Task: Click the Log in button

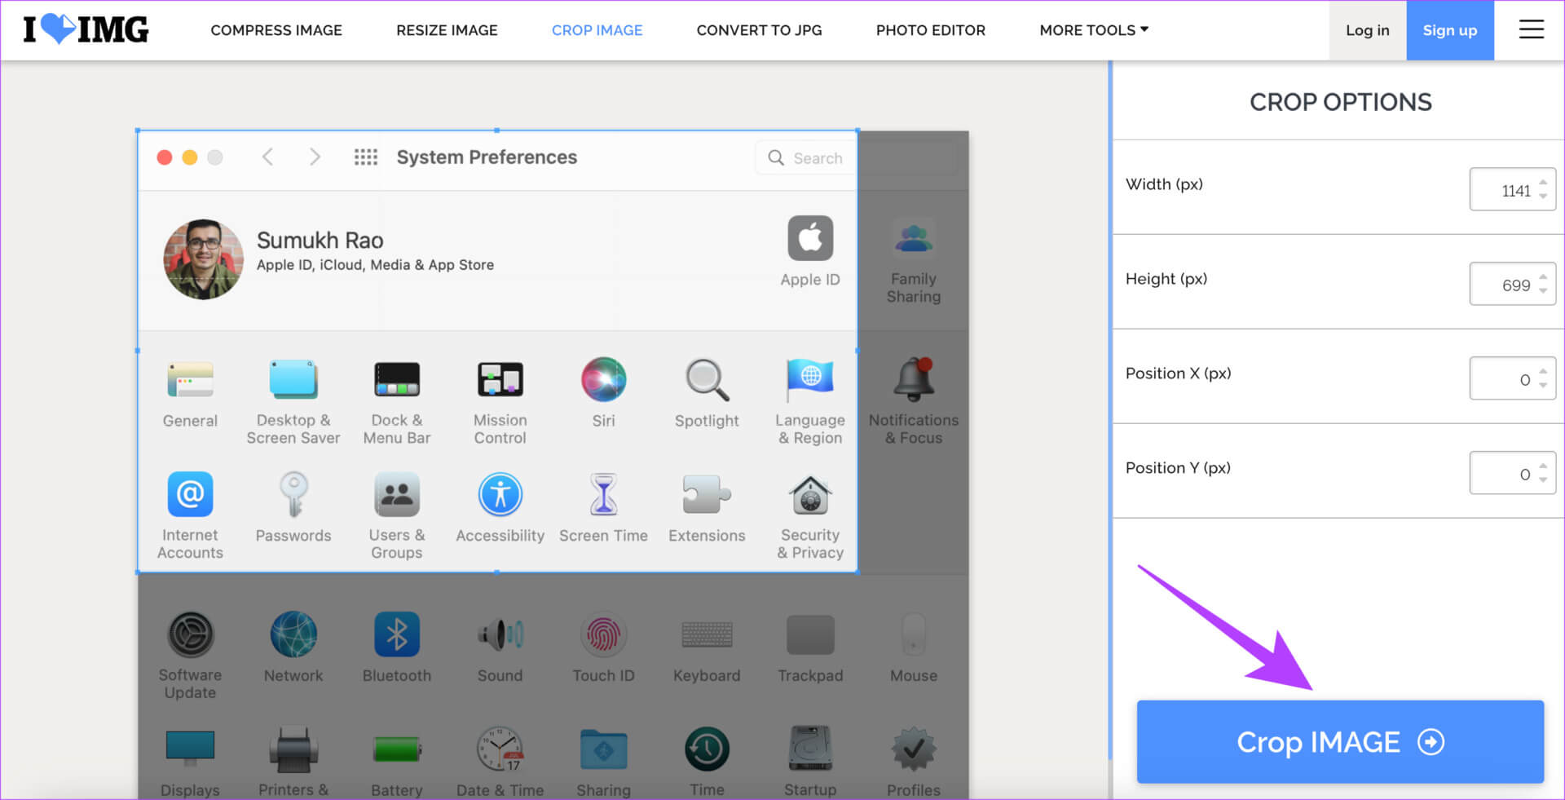Action: 1367,30
